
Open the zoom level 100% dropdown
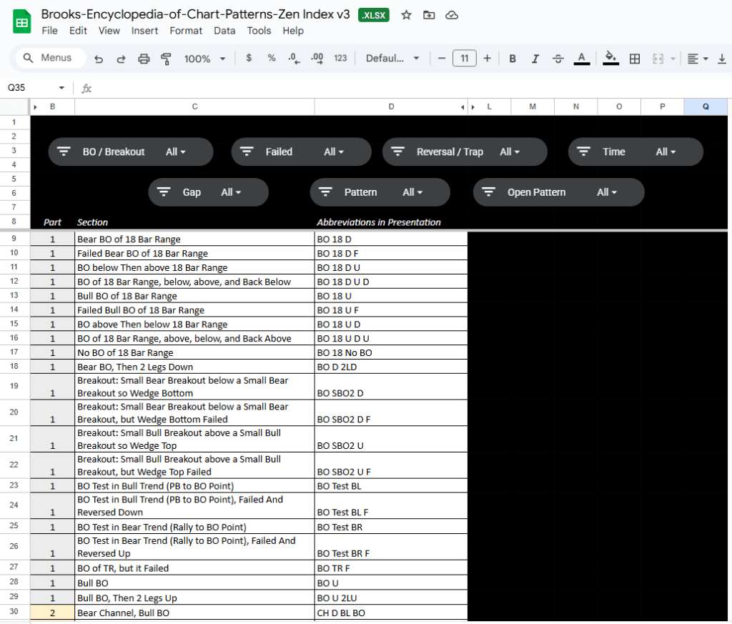tap(204, 59)
